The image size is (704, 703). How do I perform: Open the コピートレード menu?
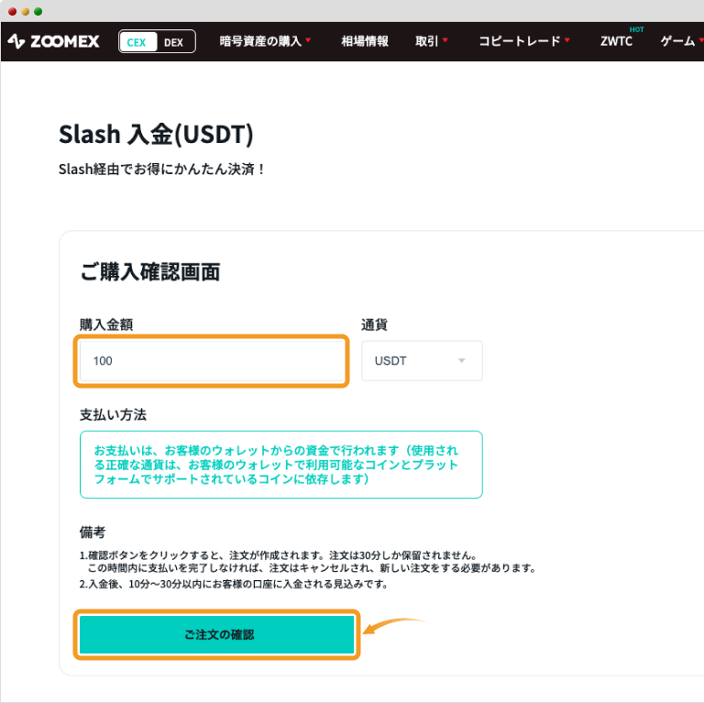(524, 41)
